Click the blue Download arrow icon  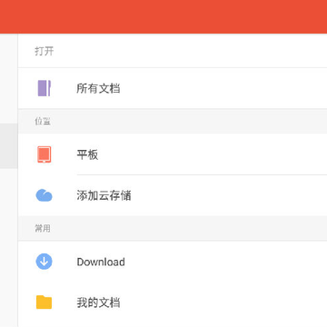coord(45,262)
